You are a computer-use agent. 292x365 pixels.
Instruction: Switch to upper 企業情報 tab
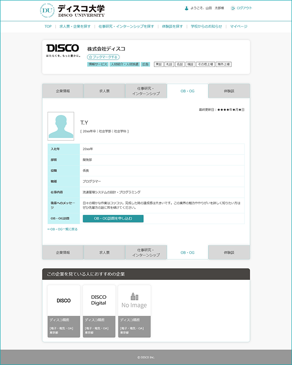tap(63, 91)
